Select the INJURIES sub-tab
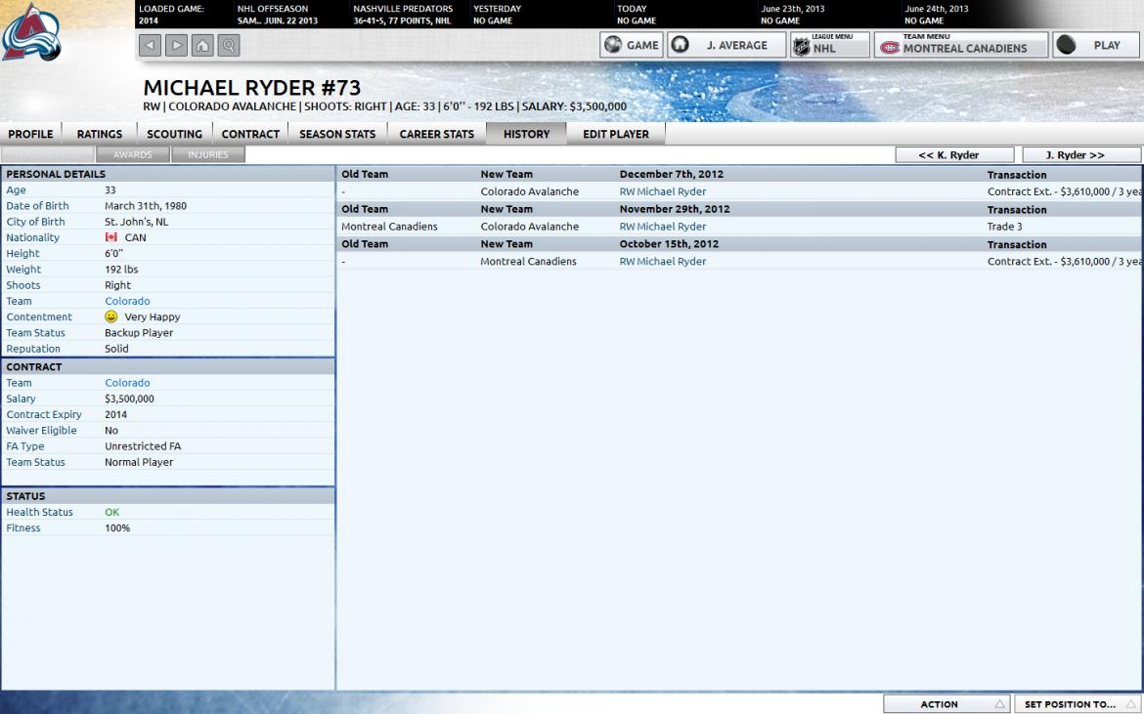The height and width of the screenshot is (714, 1144). tap(208, 154)
